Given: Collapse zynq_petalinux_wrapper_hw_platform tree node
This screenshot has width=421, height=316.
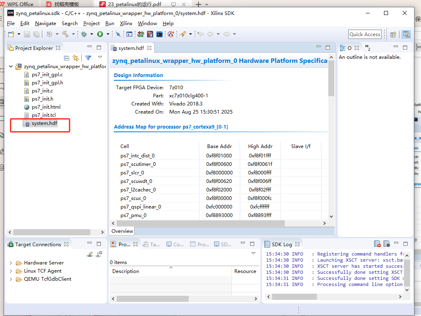Looking at the screenshot, I should click(11, 67).
